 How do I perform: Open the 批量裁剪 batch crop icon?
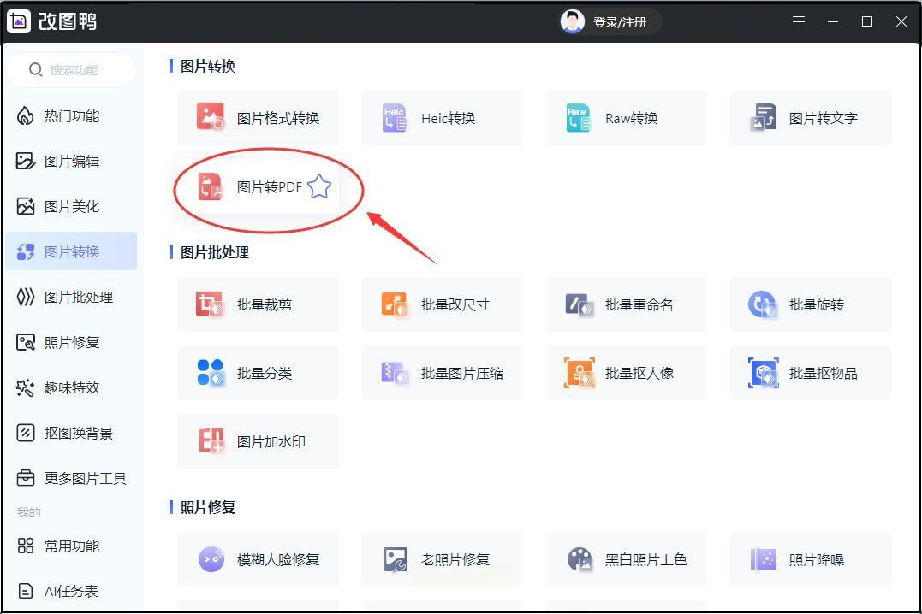pos(211,304)
